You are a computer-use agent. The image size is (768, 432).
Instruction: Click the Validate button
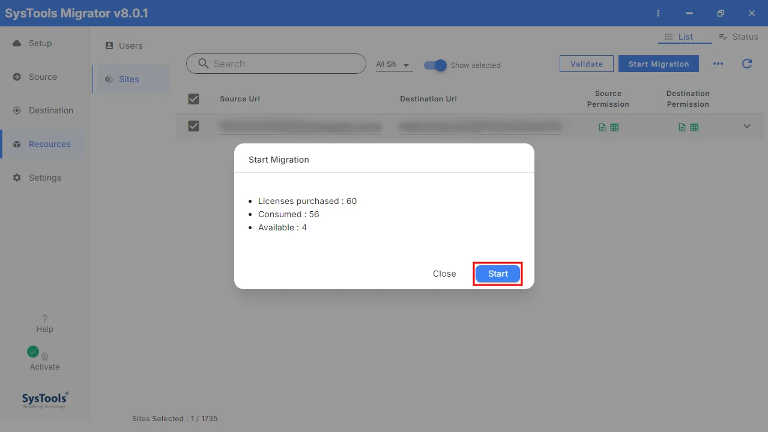coord(586,64)
